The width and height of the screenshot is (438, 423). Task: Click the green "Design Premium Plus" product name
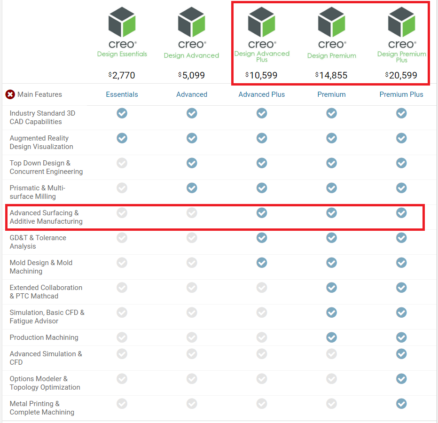[x=402, y=57]
